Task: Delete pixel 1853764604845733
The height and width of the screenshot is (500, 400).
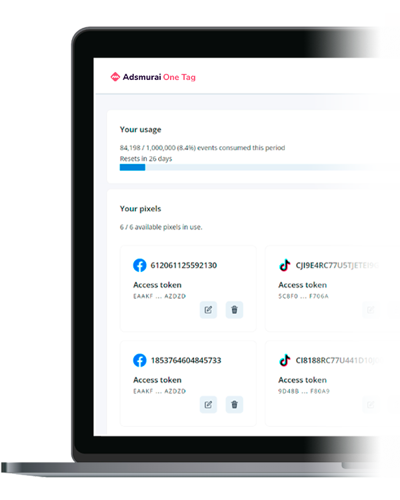Action: [235, 405]
